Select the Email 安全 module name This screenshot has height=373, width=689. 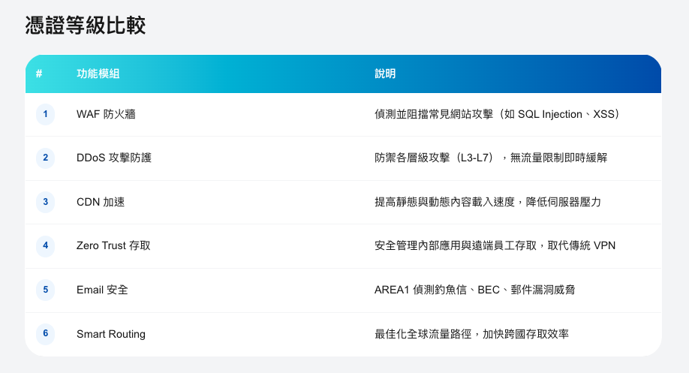click(102, 290)
